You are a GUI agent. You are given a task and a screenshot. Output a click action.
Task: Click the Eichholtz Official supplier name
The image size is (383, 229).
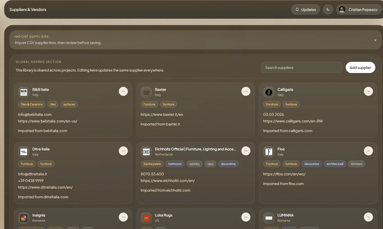tap(195, 149)
